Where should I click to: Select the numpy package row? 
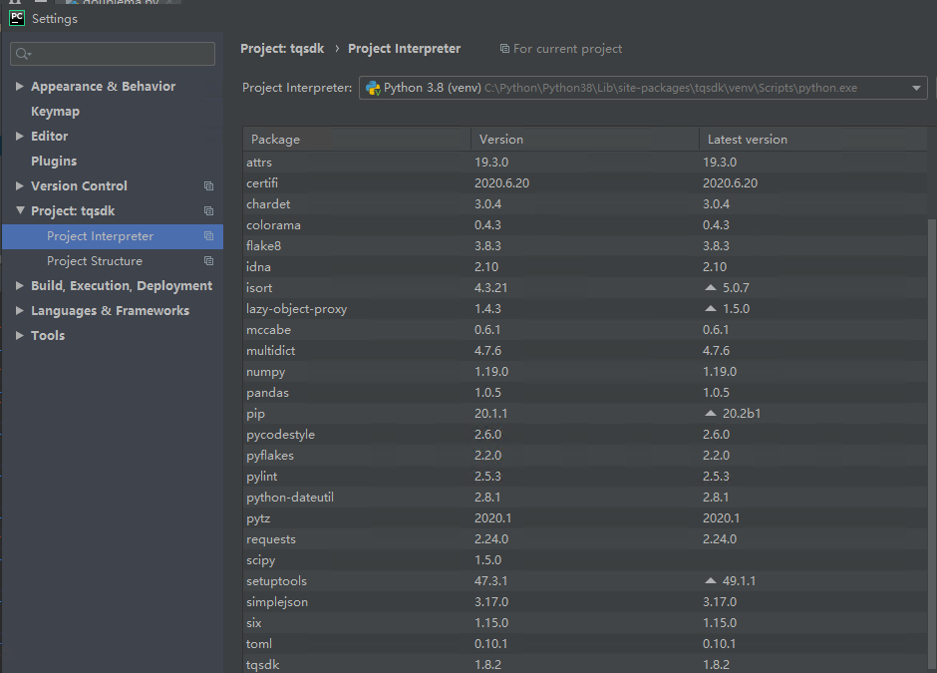pos(585,371)
